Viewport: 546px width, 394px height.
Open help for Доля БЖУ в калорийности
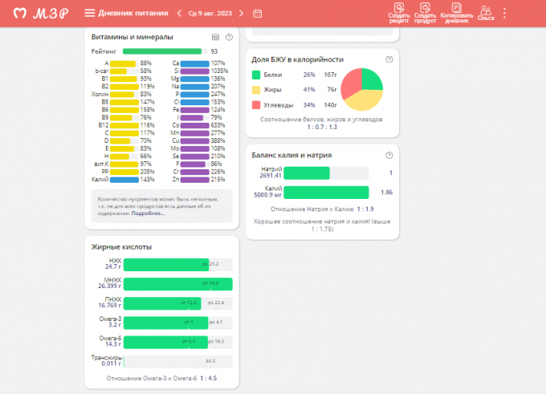coord(389,59)
